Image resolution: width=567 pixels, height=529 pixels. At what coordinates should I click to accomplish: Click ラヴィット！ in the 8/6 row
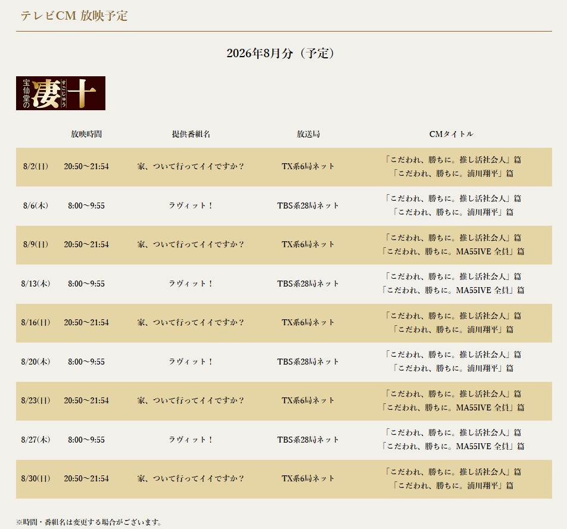(x=191, y=206)
